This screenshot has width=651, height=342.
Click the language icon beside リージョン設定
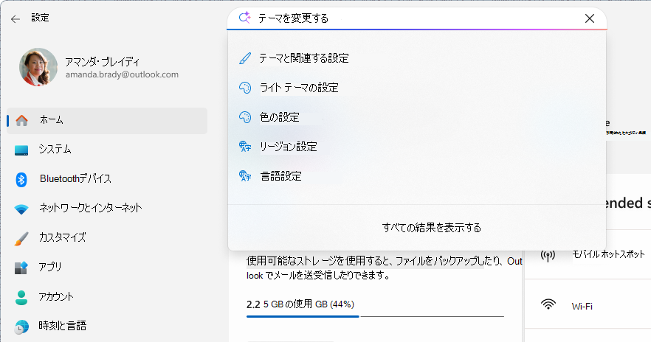pos(245,147)
